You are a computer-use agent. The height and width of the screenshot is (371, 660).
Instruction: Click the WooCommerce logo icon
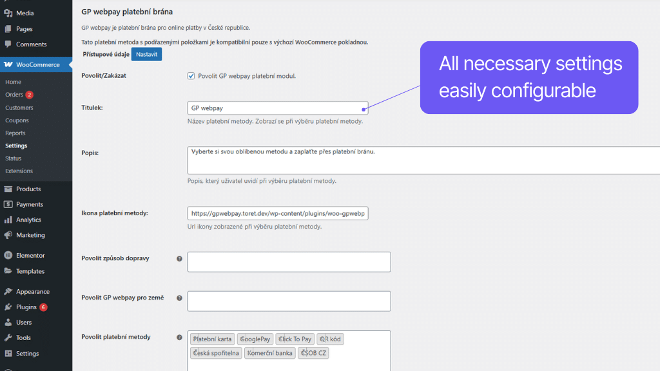8,64
